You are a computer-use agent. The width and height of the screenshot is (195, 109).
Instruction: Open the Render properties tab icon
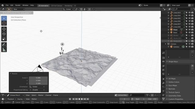point(163,58)
